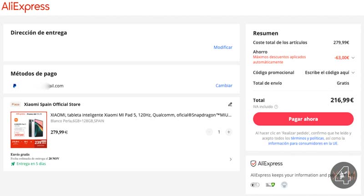Open the Xiaomi Mi Pad 5 product thumbnail
The image size is (364, 196).
29,130
